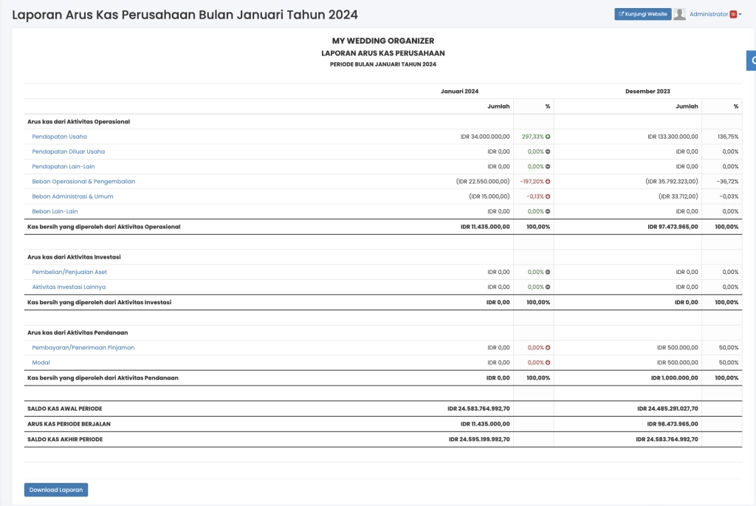The width and height of the screenshot is (756, 506).
Task: Click the green up-arrow icon beside 297,33%
Action: point(548,137)
